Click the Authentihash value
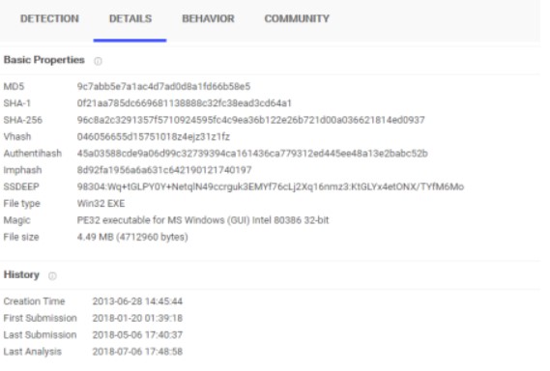This screenshot has width=550, height=371. [252, 154]
